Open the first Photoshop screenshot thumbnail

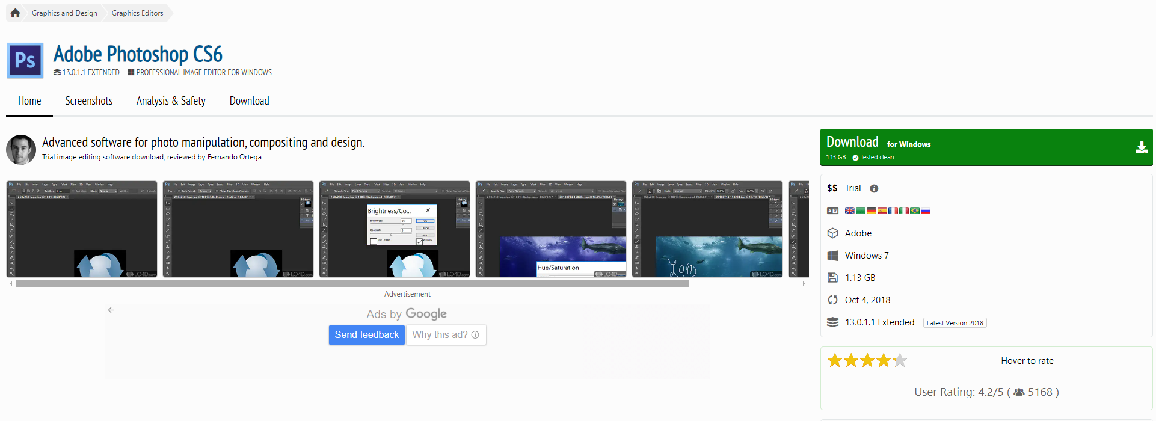(82, 229)
